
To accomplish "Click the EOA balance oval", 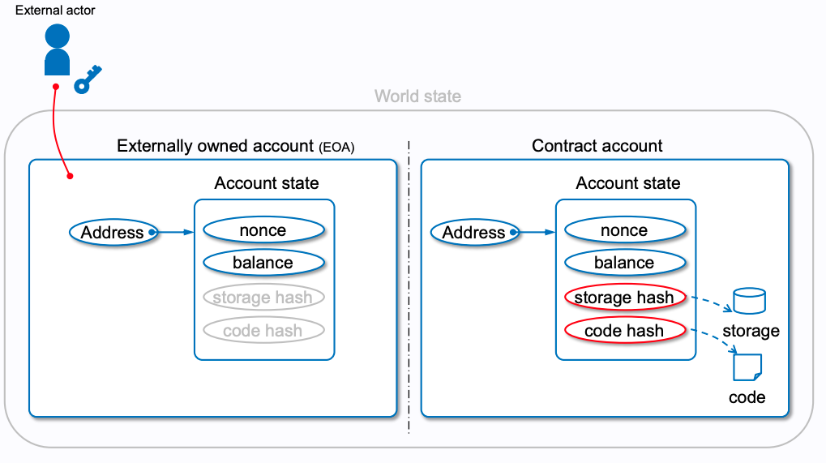I will coord(263,263).
